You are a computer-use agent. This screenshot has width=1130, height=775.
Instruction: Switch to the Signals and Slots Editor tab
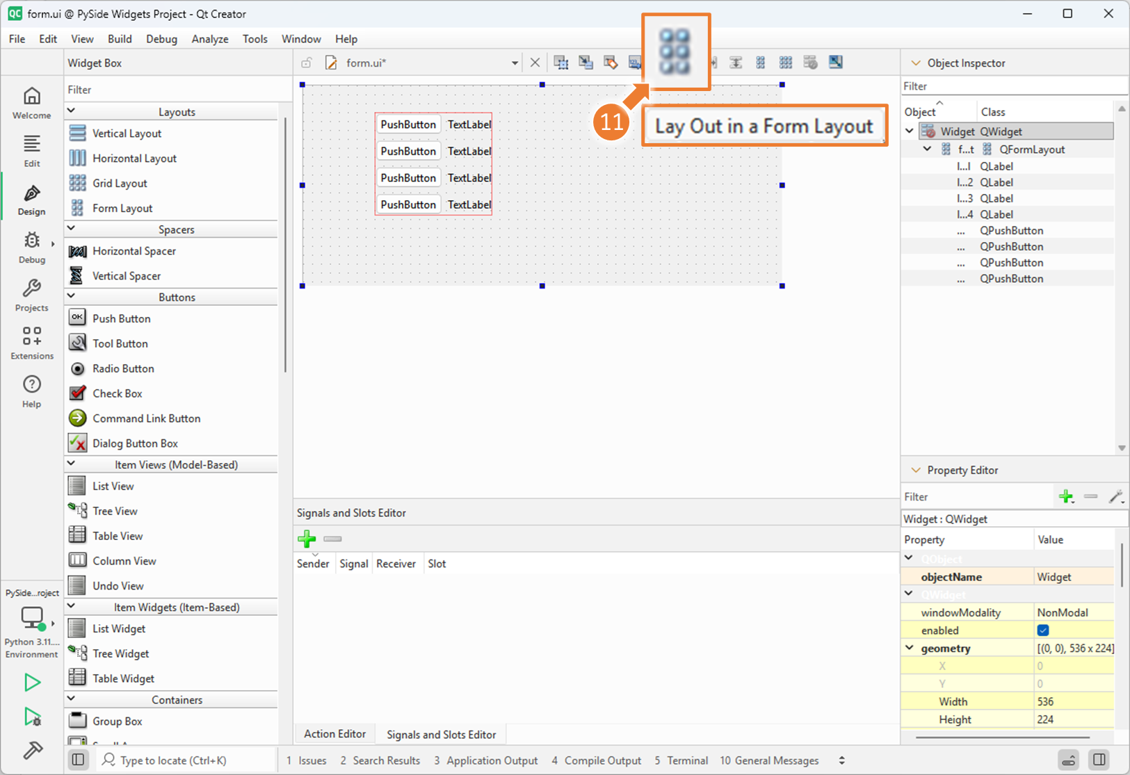441,734
